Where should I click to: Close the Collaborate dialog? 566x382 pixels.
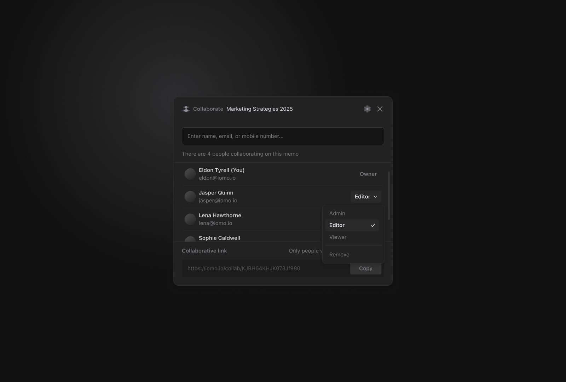(x=380, y=109)
